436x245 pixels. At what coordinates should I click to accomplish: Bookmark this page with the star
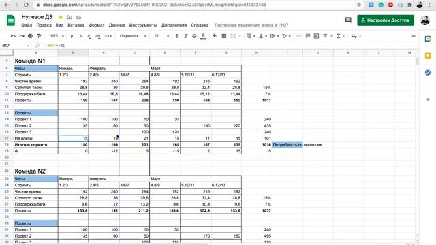coord(359,5)
